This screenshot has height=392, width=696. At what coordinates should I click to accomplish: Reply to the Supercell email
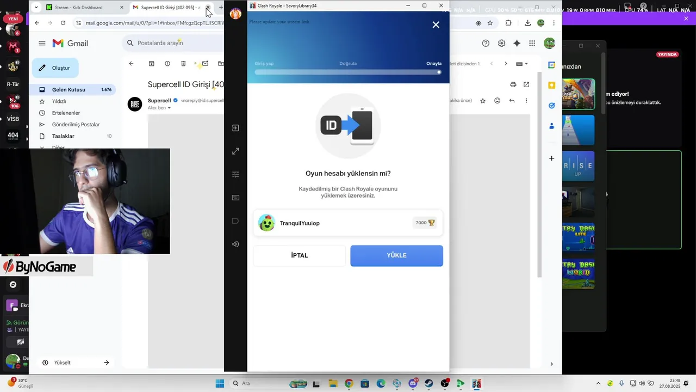click(512, 101)
